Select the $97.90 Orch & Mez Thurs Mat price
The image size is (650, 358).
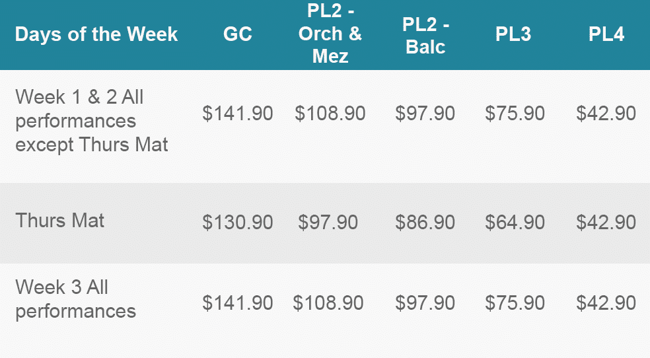pyautogui.click(x=328, y=223)
